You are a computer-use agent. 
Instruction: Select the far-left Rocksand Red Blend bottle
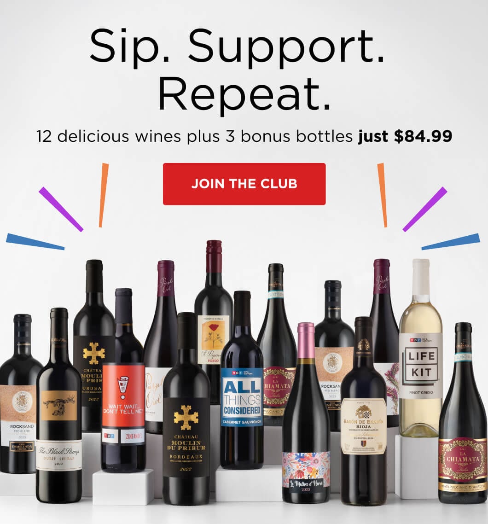coord(18,394)
